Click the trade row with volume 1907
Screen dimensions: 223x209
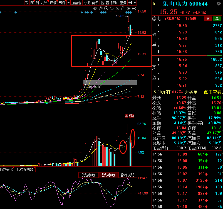(x=187, y=187)
